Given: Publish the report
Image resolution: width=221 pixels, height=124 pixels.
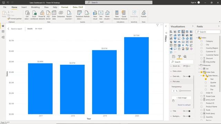Looking at the screenshot, I should (x=144, y=14).
